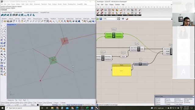Click the yellow Panel with value 0.5
This screenshot has width=195, height=110.
(122, 70)
